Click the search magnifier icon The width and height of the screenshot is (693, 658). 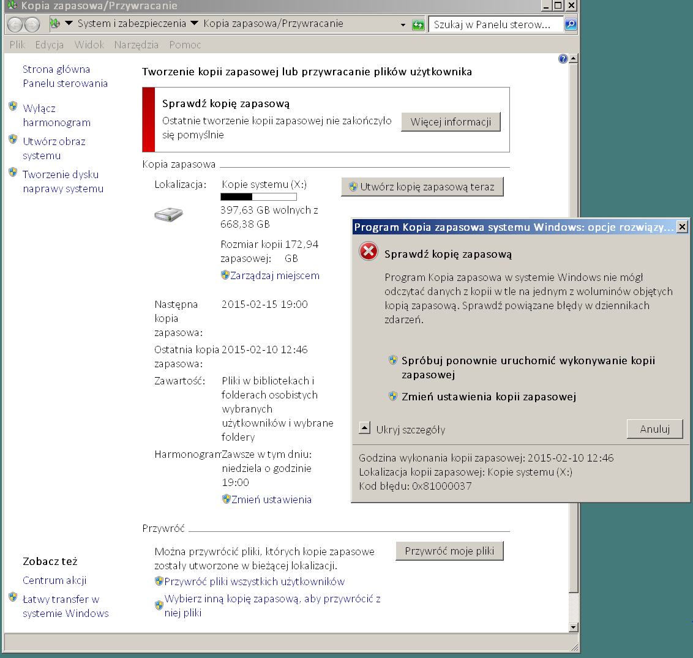[571, 24]
